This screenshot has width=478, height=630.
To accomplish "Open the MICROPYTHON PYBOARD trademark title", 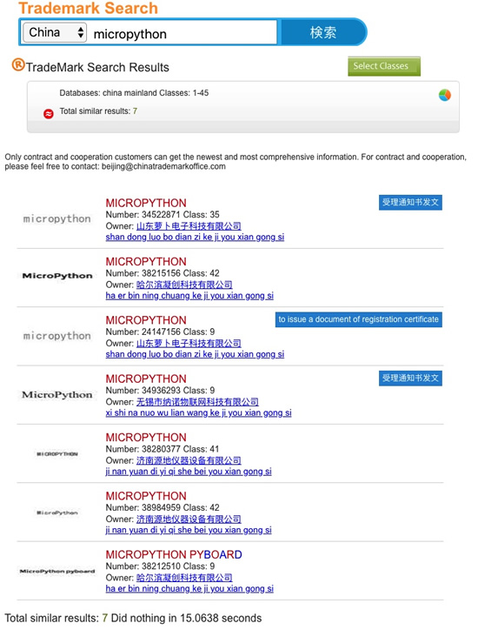I will (x=174, y=554).
